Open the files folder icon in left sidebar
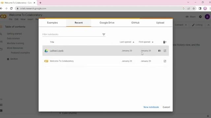The image size is (211, 118). pyautogui.click(x=1, y=49)
